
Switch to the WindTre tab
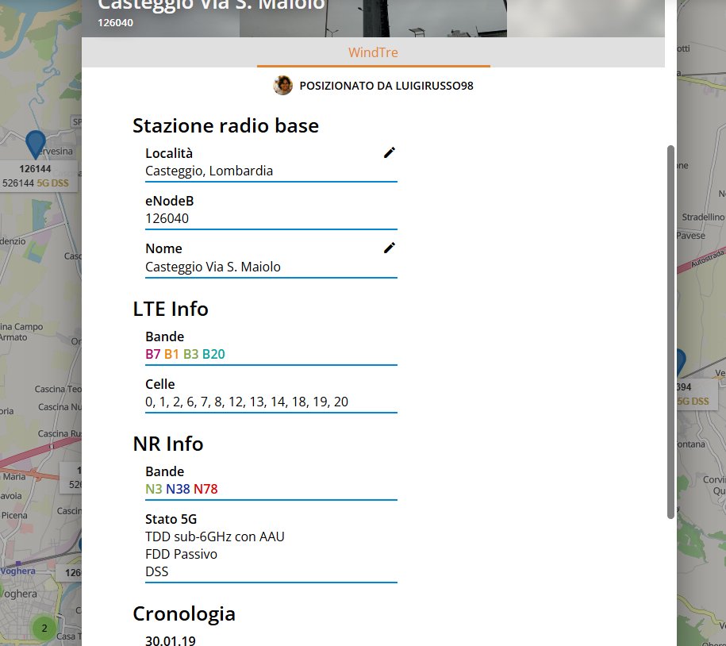(373, 53)
